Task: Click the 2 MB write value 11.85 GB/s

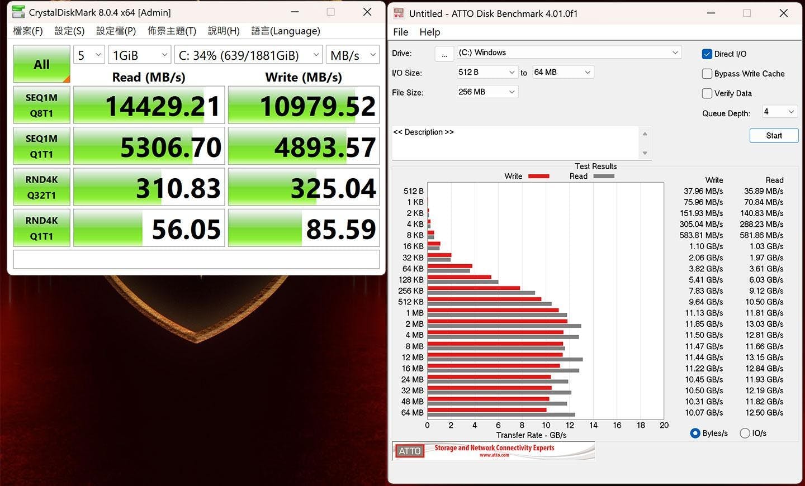Action: point(704,324)
